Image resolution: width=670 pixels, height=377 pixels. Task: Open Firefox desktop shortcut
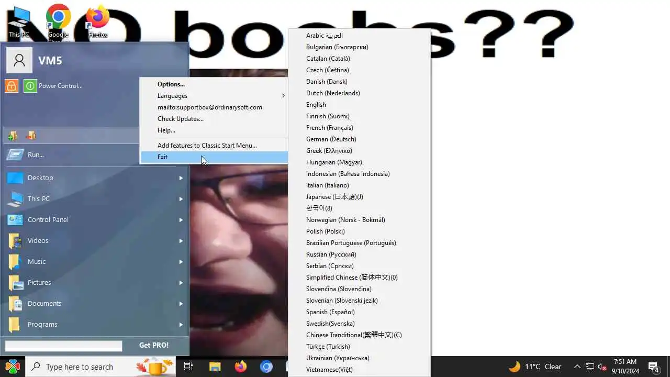point(97,22)
